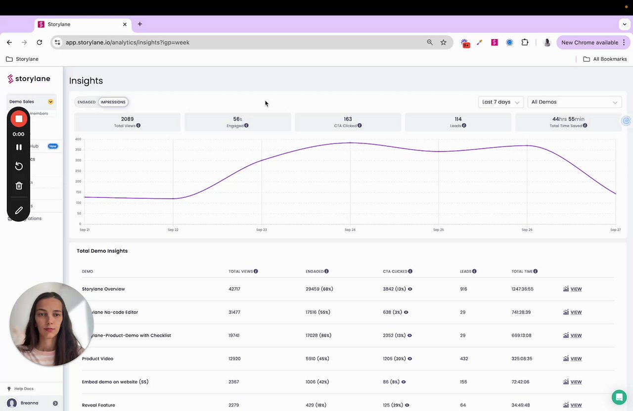Show info tooltip for Engaged stat card
This screenshot has width=633, height=411.
[x=246, y=126]
